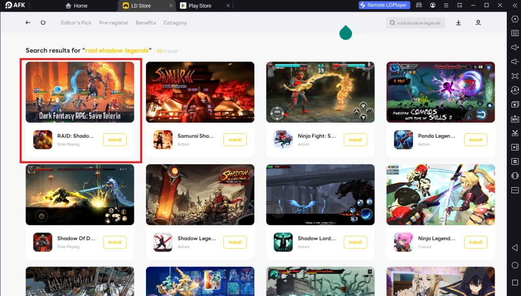
Task: Click the Android home circle button
Action: point(515,265)
